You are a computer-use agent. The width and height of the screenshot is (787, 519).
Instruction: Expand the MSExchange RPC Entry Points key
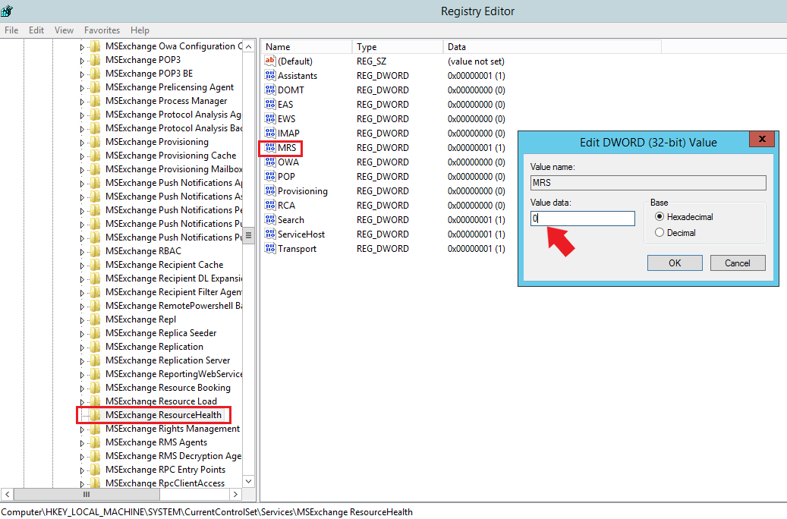(82, 470)
